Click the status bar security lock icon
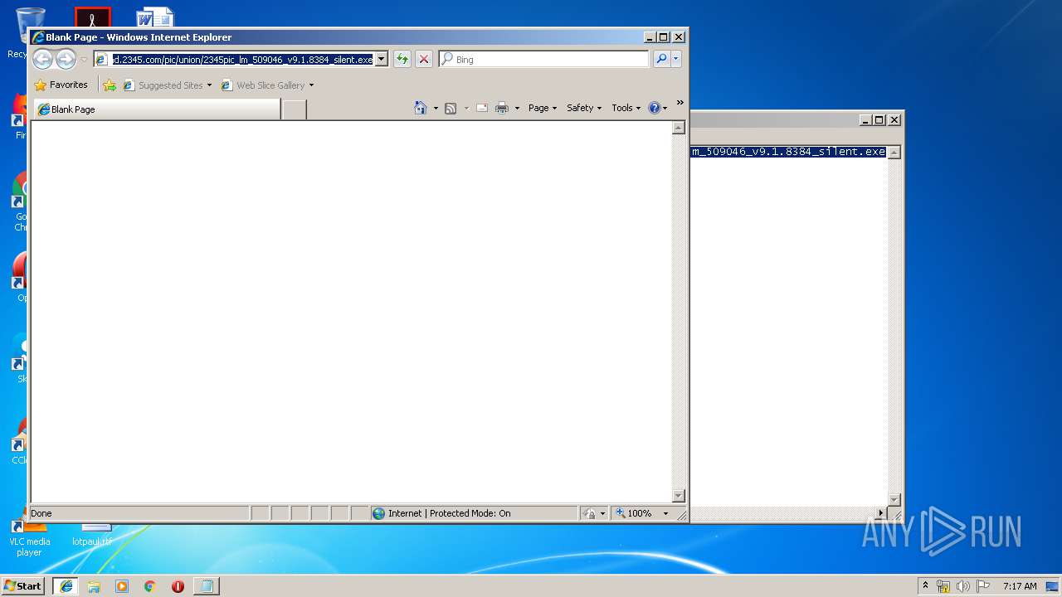The image size is (1062, 597). click(x=589, y=513)
